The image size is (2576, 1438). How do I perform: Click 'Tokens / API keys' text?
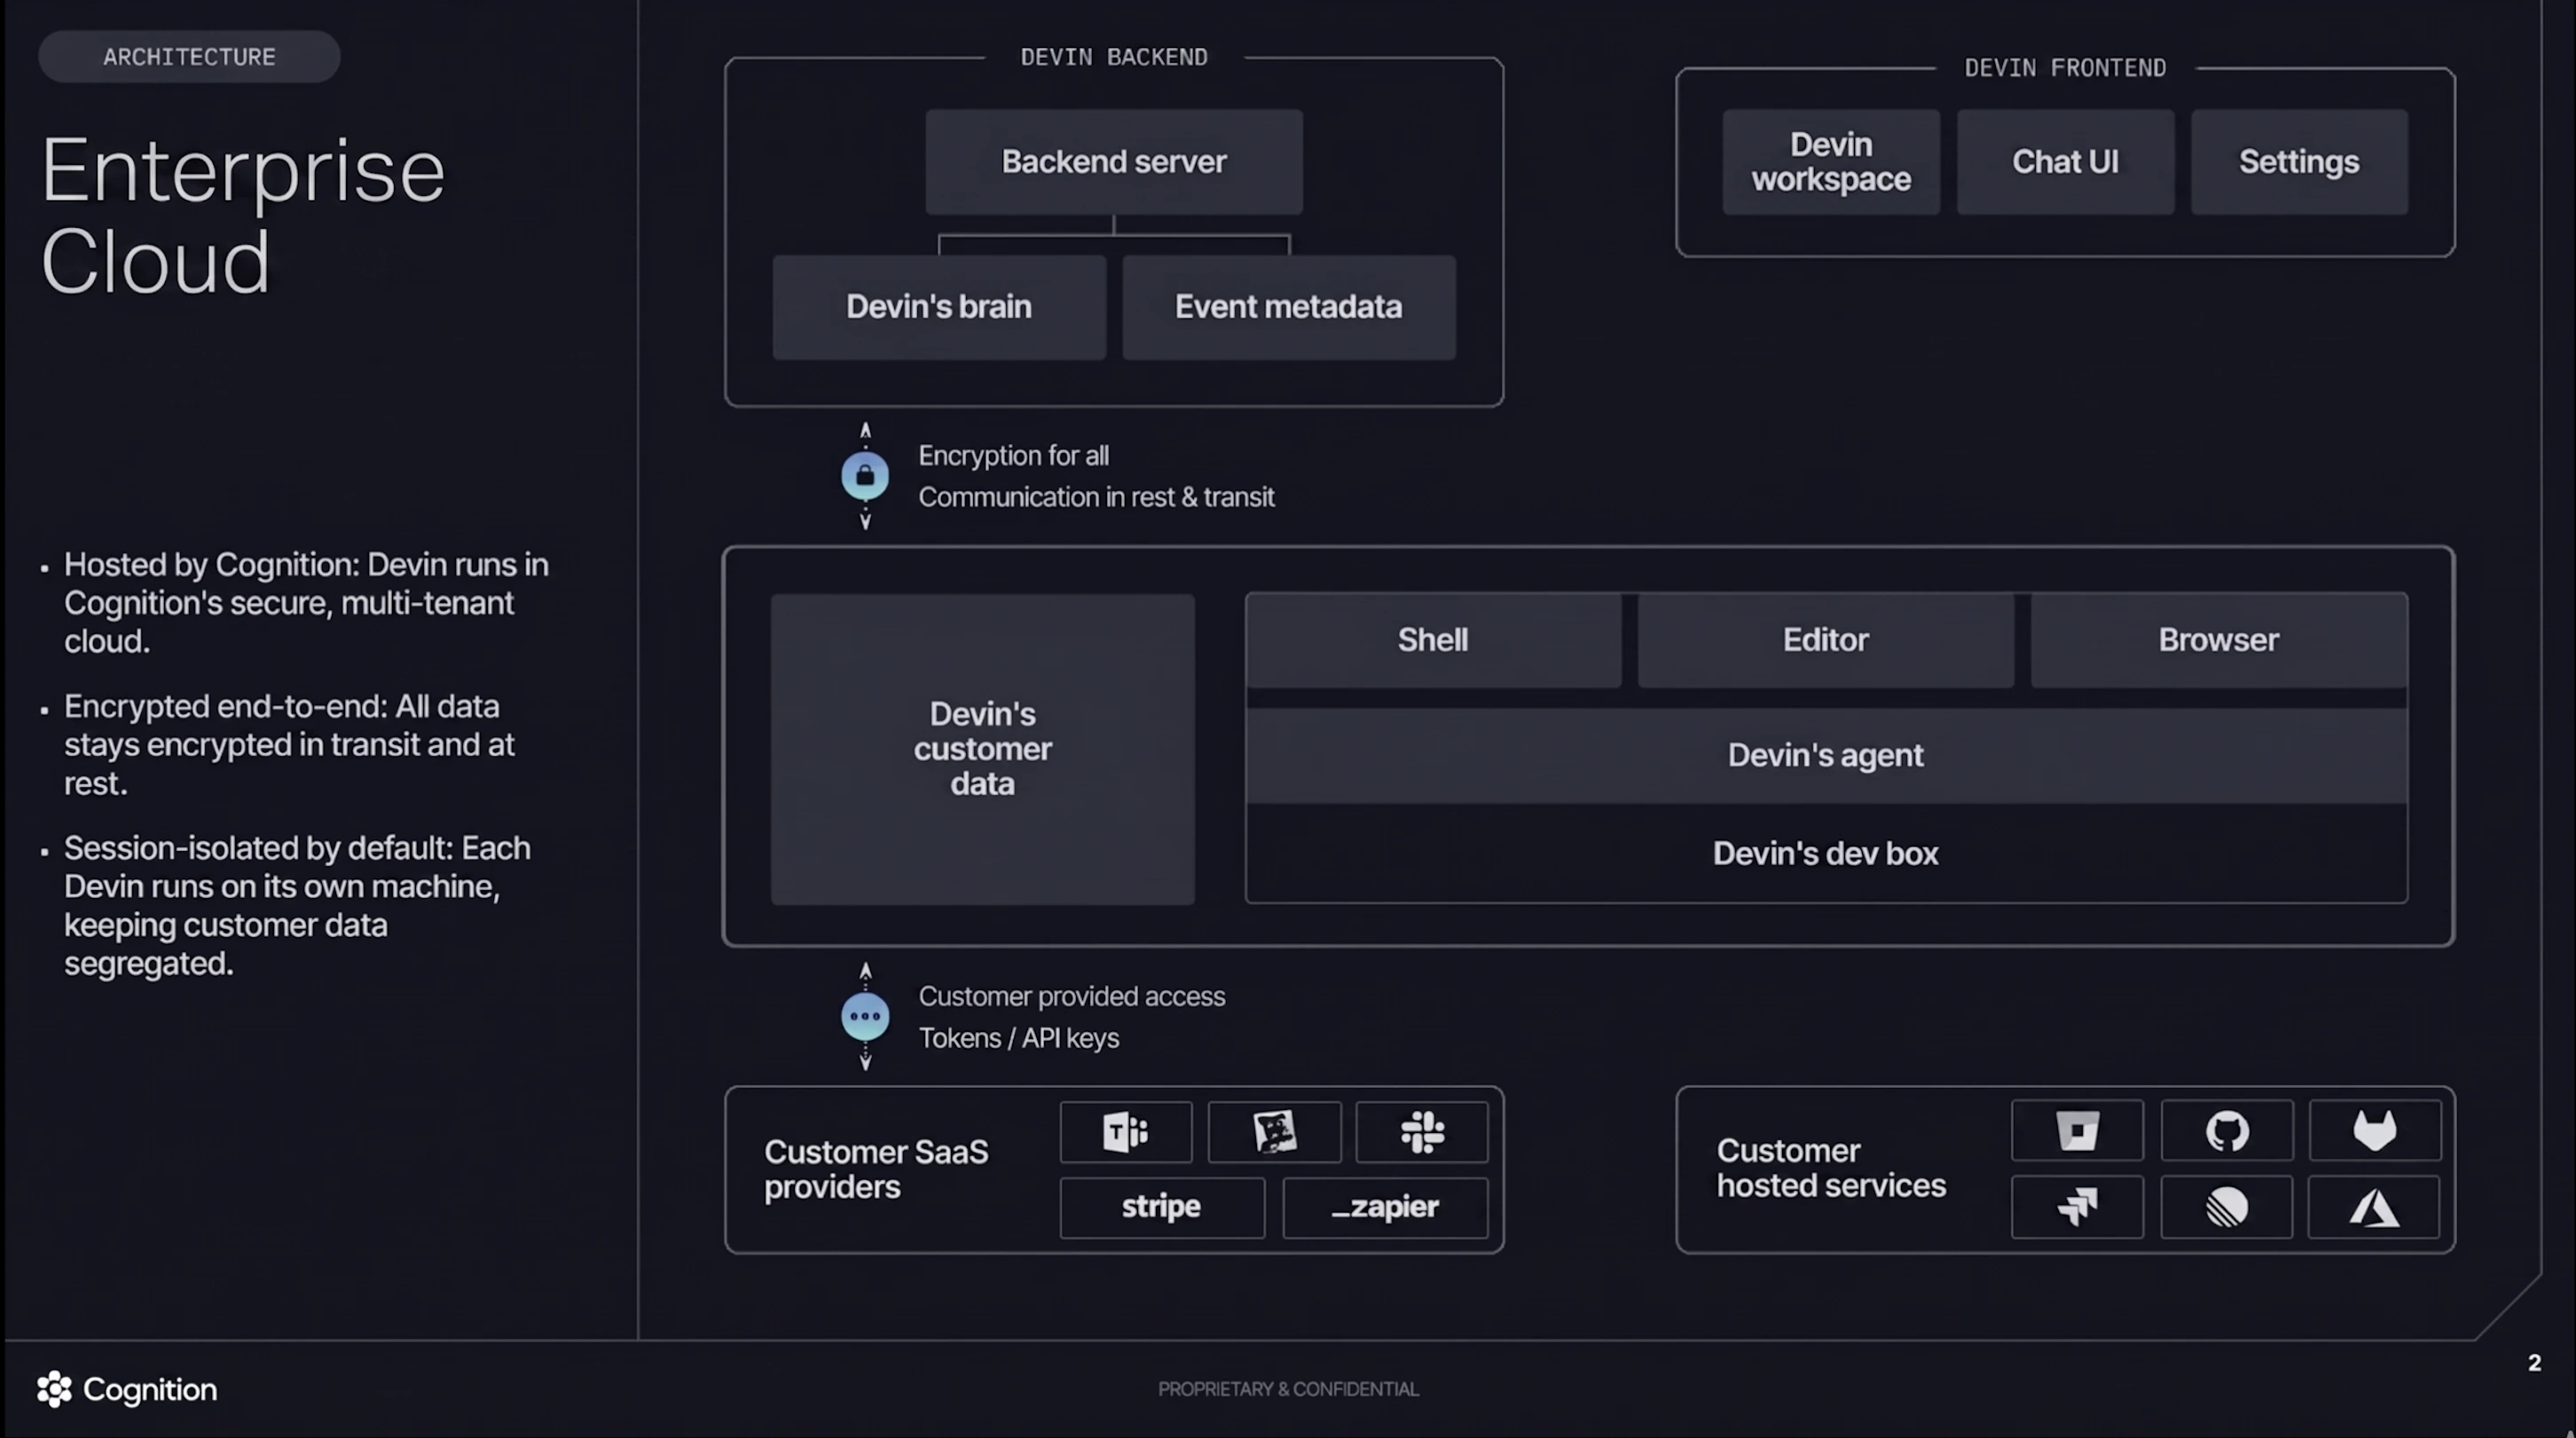click(x=1018, y=1038)
